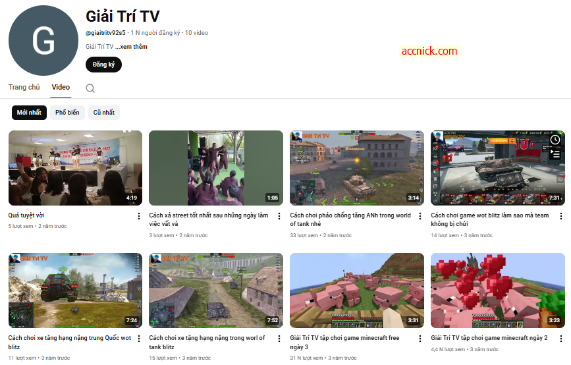This screenshot has width=571, height=365.
Task: Click the channel search magnifier icon
Action: [x=90, y=88]
